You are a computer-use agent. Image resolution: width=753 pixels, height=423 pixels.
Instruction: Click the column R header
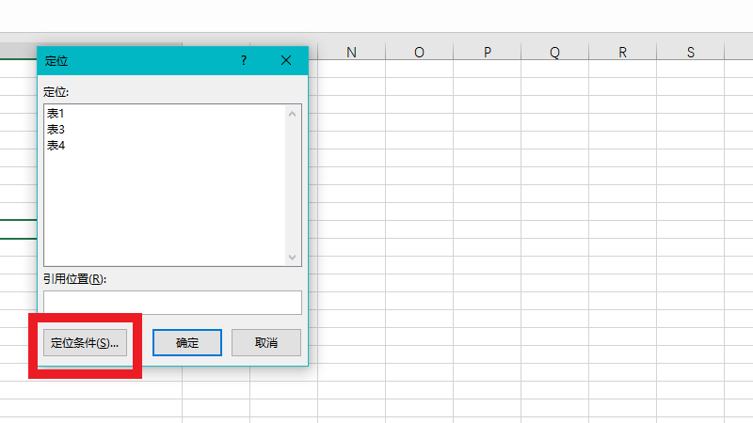click(622, 53)
